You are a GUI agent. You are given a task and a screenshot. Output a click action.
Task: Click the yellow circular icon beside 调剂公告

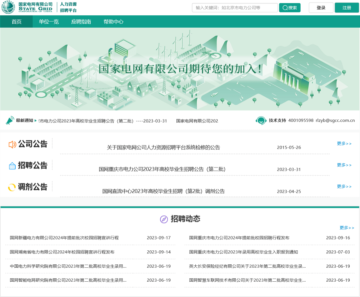coord(12,187)
